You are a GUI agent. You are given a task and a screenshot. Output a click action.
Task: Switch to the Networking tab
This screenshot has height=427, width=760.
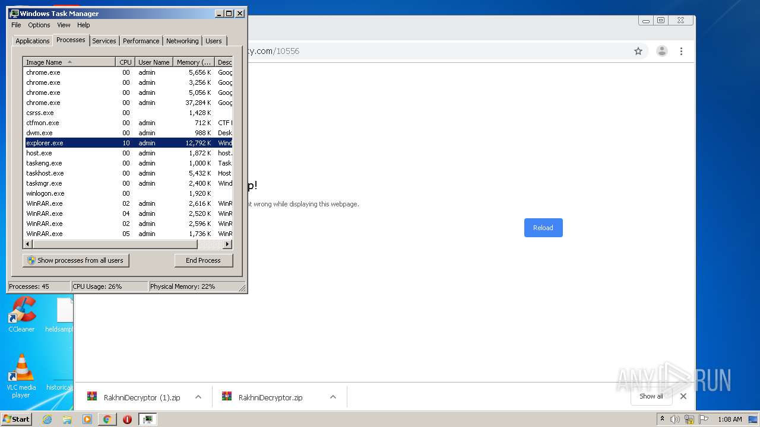tap(182, 41)
